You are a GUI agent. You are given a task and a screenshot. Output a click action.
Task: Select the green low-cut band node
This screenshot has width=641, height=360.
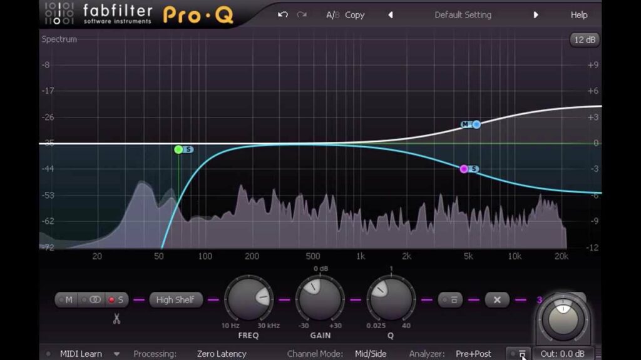pyautogui.click(x=178, y=149)
